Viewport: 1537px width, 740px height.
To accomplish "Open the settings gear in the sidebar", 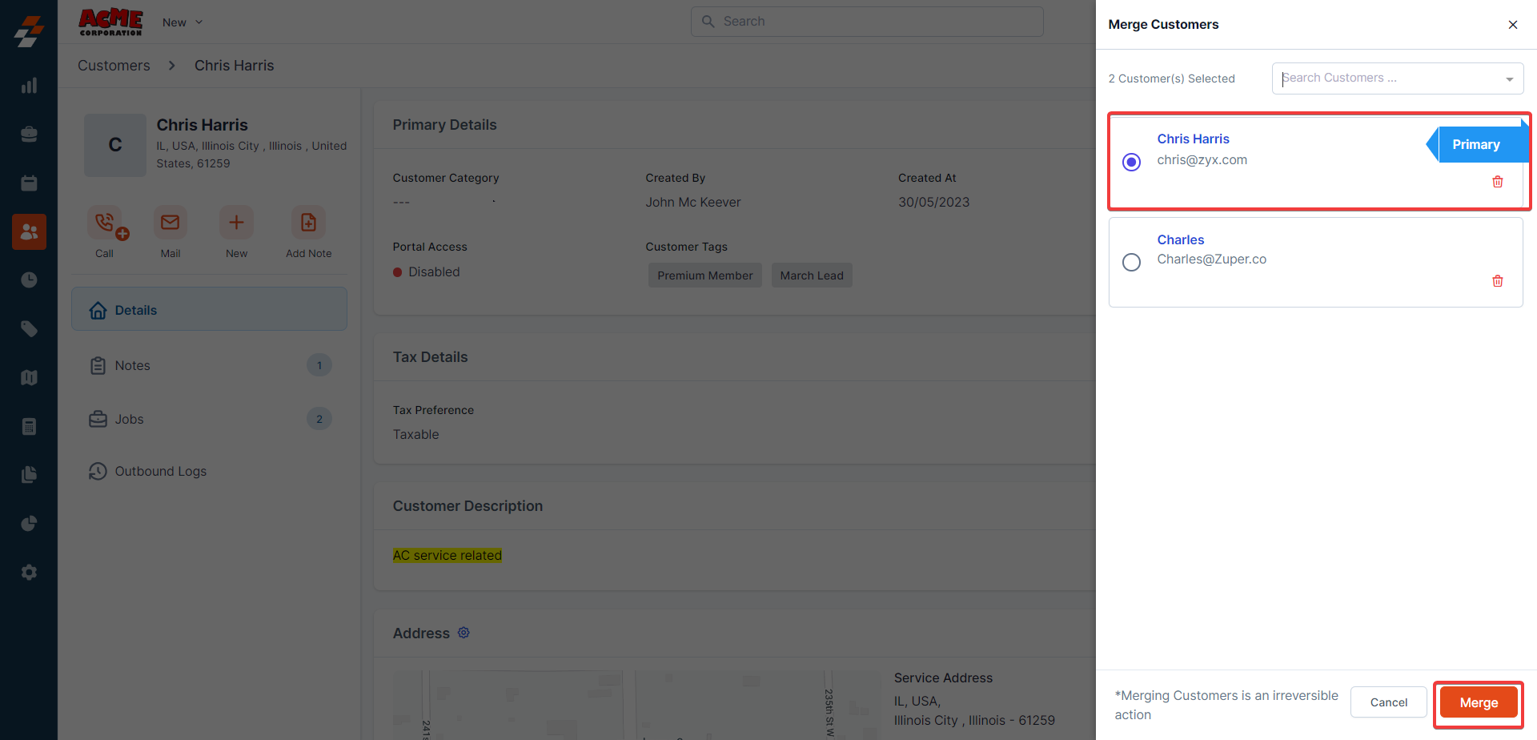I will (x=29, y=573).
